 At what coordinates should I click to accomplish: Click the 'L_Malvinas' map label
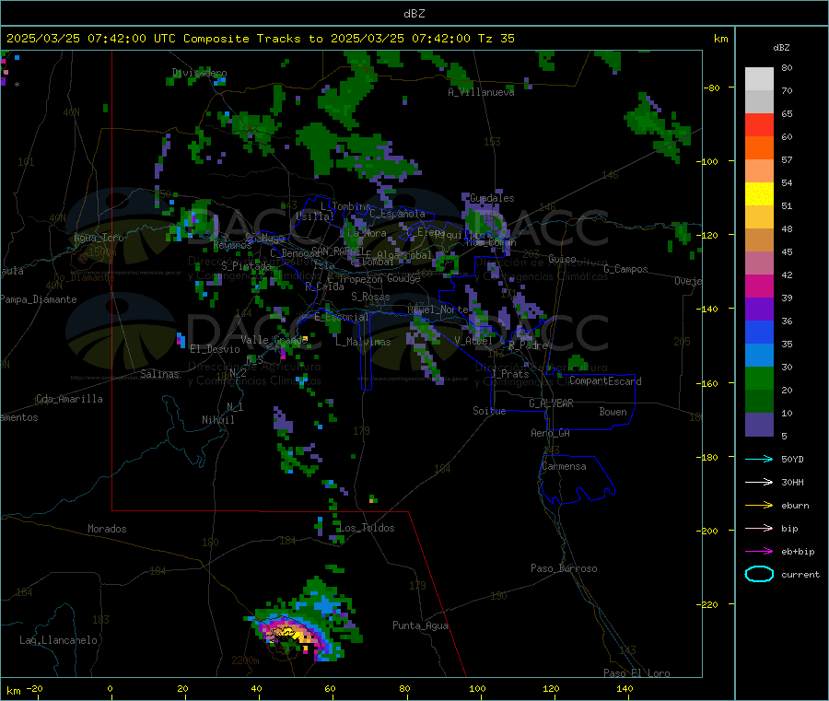pyautogui.click(x=363, y=342)
